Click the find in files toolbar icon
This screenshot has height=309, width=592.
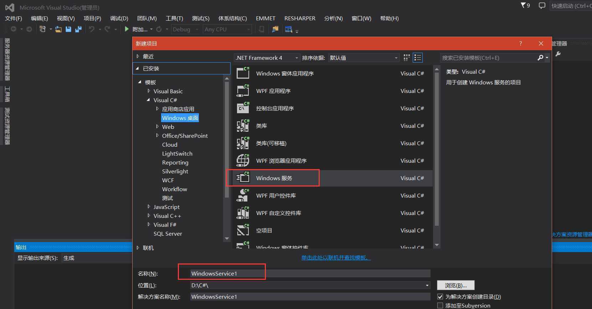click(275, 29)
